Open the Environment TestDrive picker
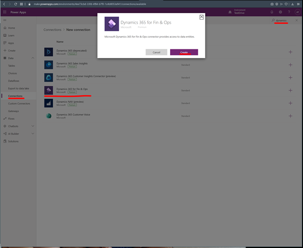Screen dimensions: 303x248 coord(237,12)
